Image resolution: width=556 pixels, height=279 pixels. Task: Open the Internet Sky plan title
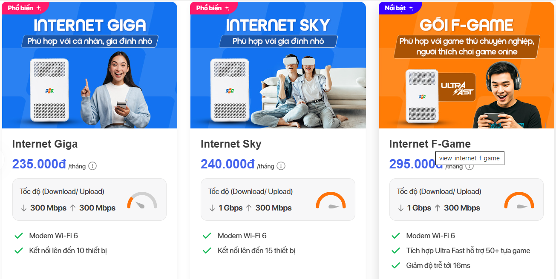click(x=231, y=144)
